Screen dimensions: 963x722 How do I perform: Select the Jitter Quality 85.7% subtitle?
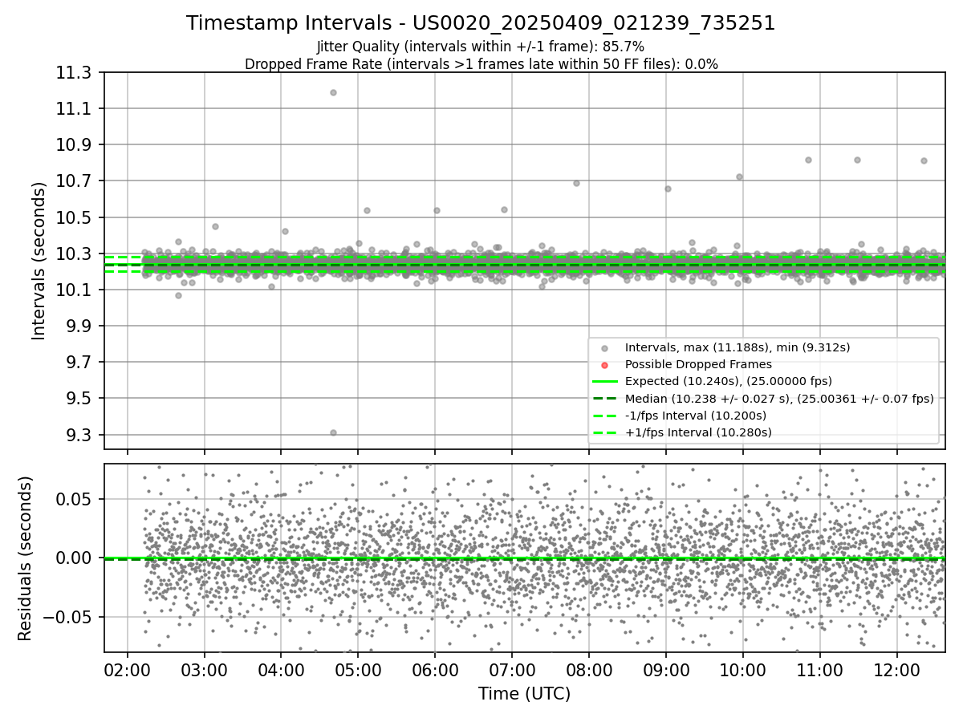click(481, 47)
